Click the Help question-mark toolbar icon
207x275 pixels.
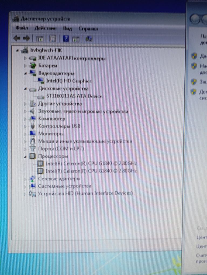pyautogui.click(x=66, y=38)
